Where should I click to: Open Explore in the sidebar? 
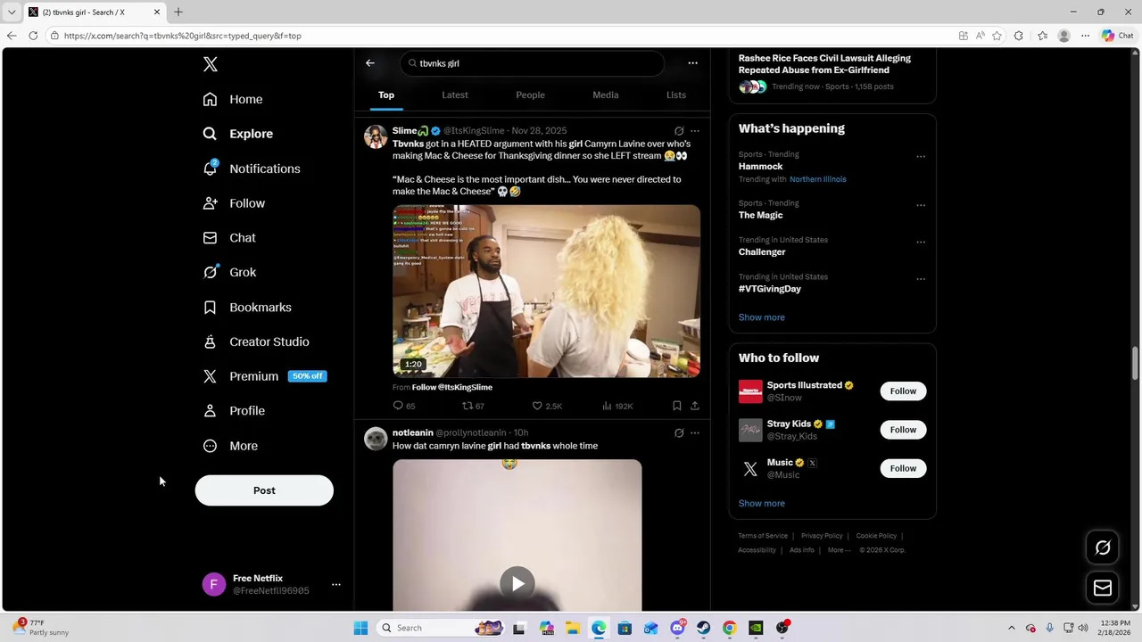(x=238, y=134)
